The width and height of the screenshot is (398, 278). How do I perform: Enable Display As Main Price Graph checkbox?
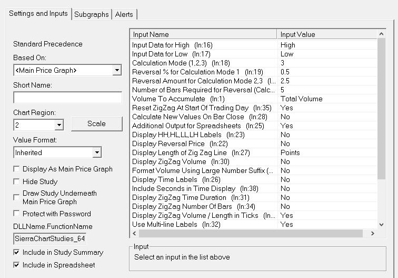16,169
